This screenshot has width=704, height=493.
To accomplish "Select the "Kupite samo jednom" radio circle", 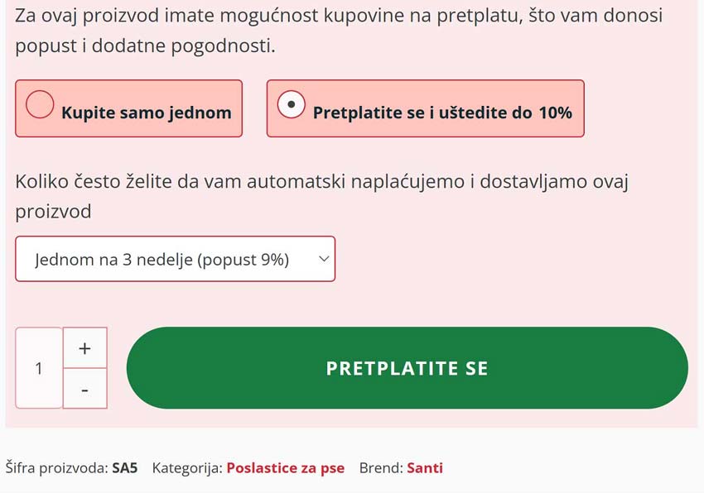I will 40,104.
